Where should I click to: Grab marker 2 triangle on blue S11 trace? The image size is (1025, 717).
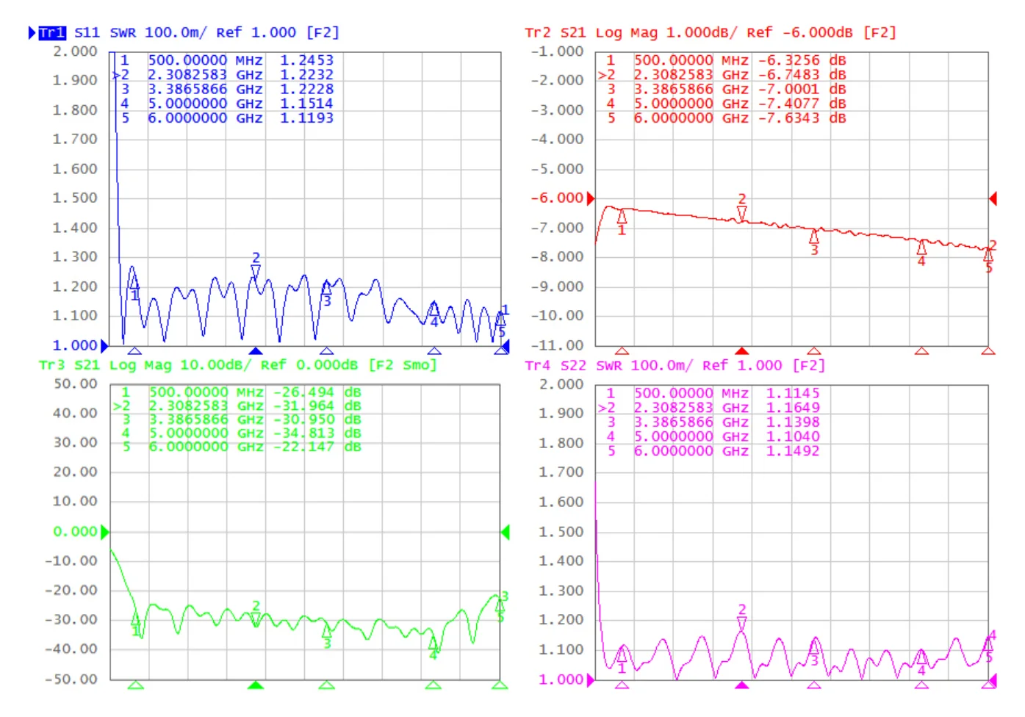(x=256, y=271)
